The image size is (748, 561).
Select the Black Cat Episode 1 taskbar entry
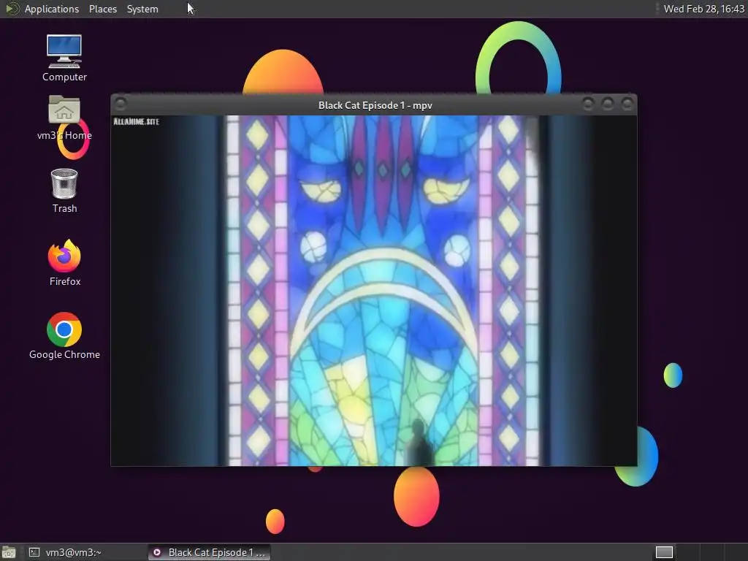(209, 552)
